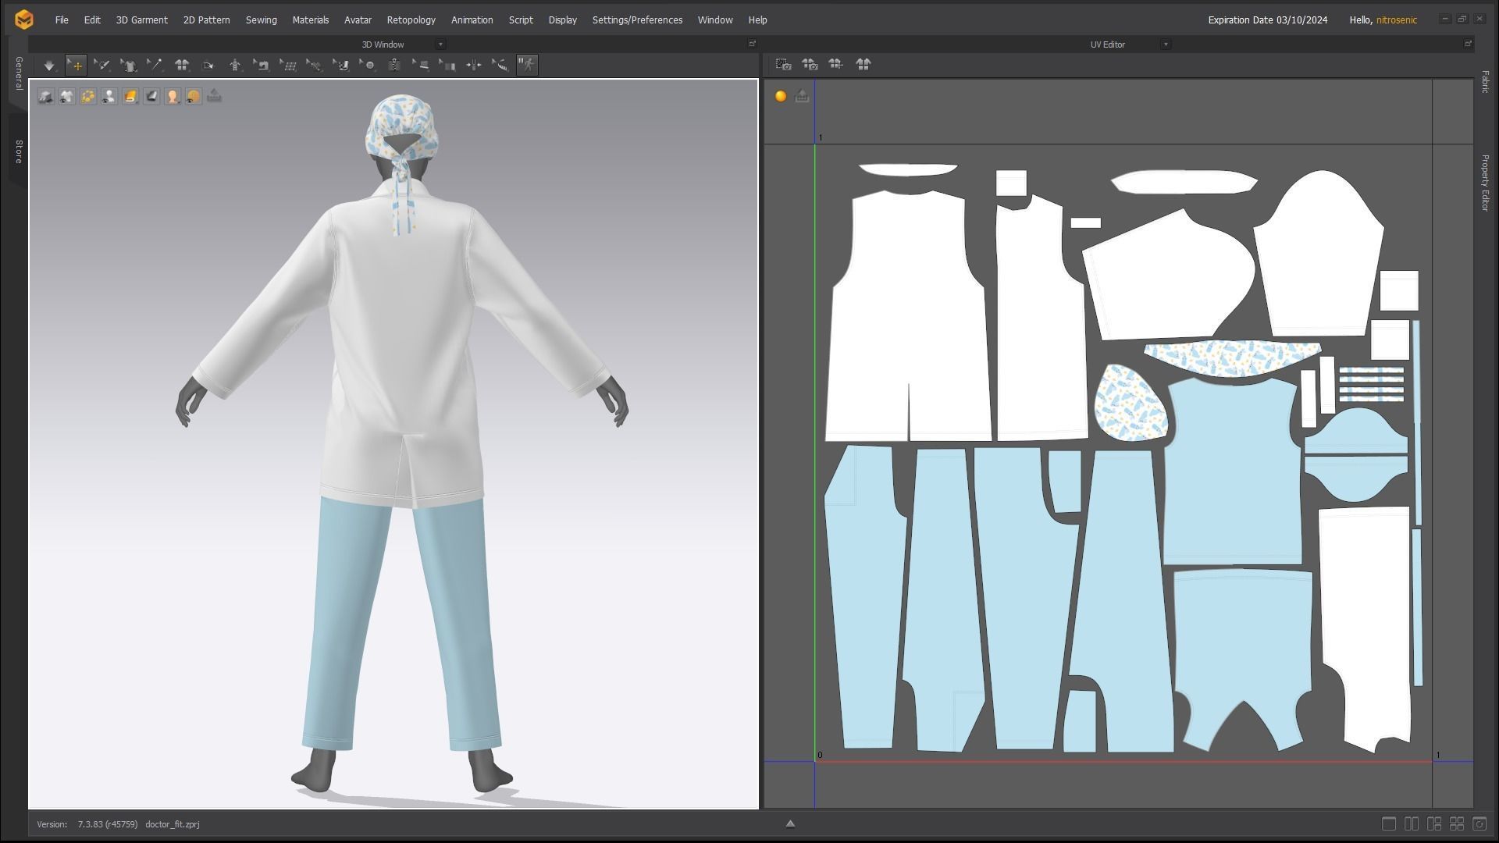Toggle the orange mesh sphere display icon
The image size is (1499, 843).
click(x=194, y=96)
